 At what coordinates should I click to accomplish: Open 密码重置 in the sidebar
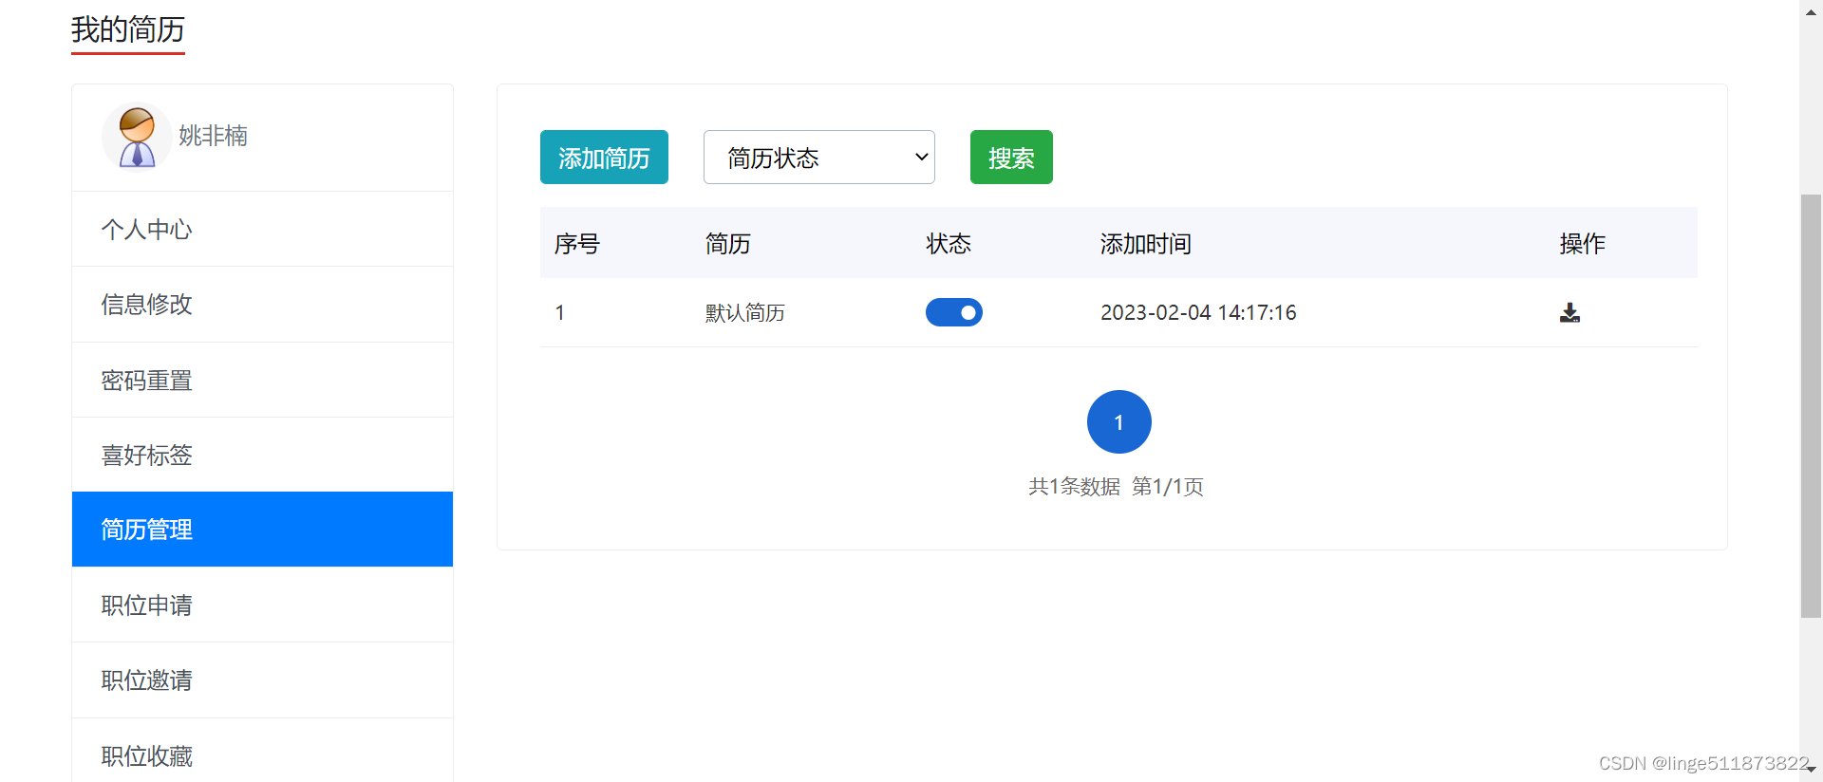(262, 380)
